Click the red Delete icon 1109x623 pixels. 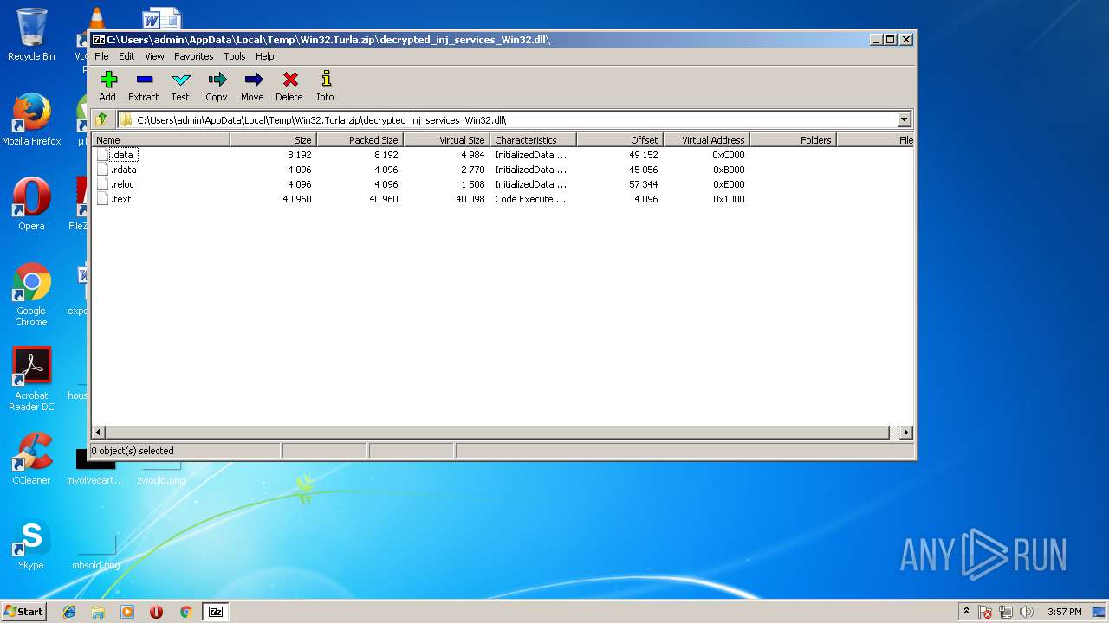click(289, 86)
